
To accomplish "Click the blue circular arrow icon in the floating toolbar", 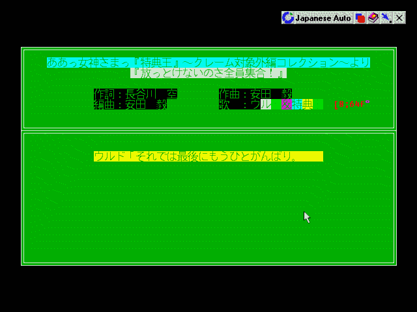I will (x=288, y=18).
